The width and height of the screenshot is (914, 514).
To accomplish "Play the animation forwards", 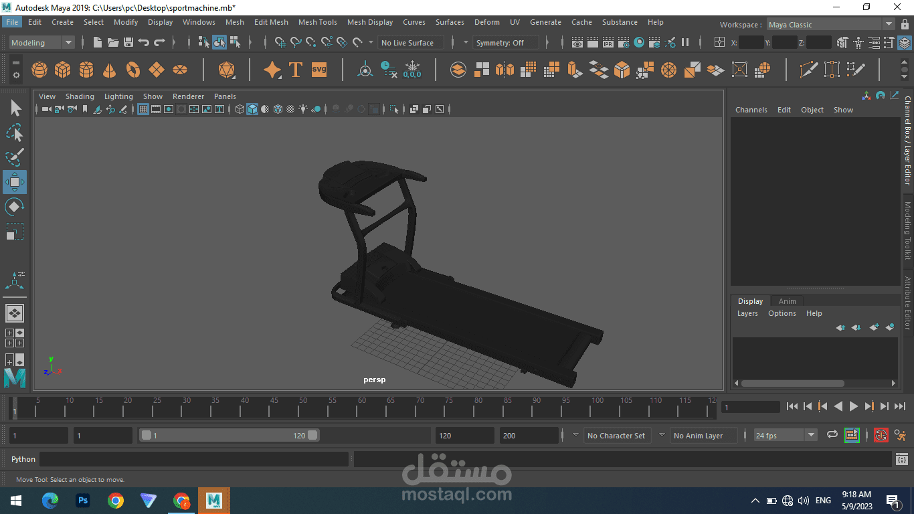I will [x=854, y=406].
